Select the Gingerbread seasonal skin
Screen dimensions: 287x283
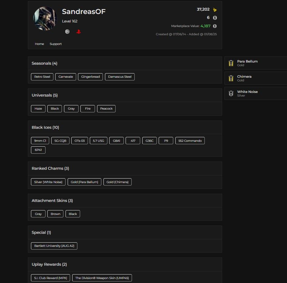90,77
